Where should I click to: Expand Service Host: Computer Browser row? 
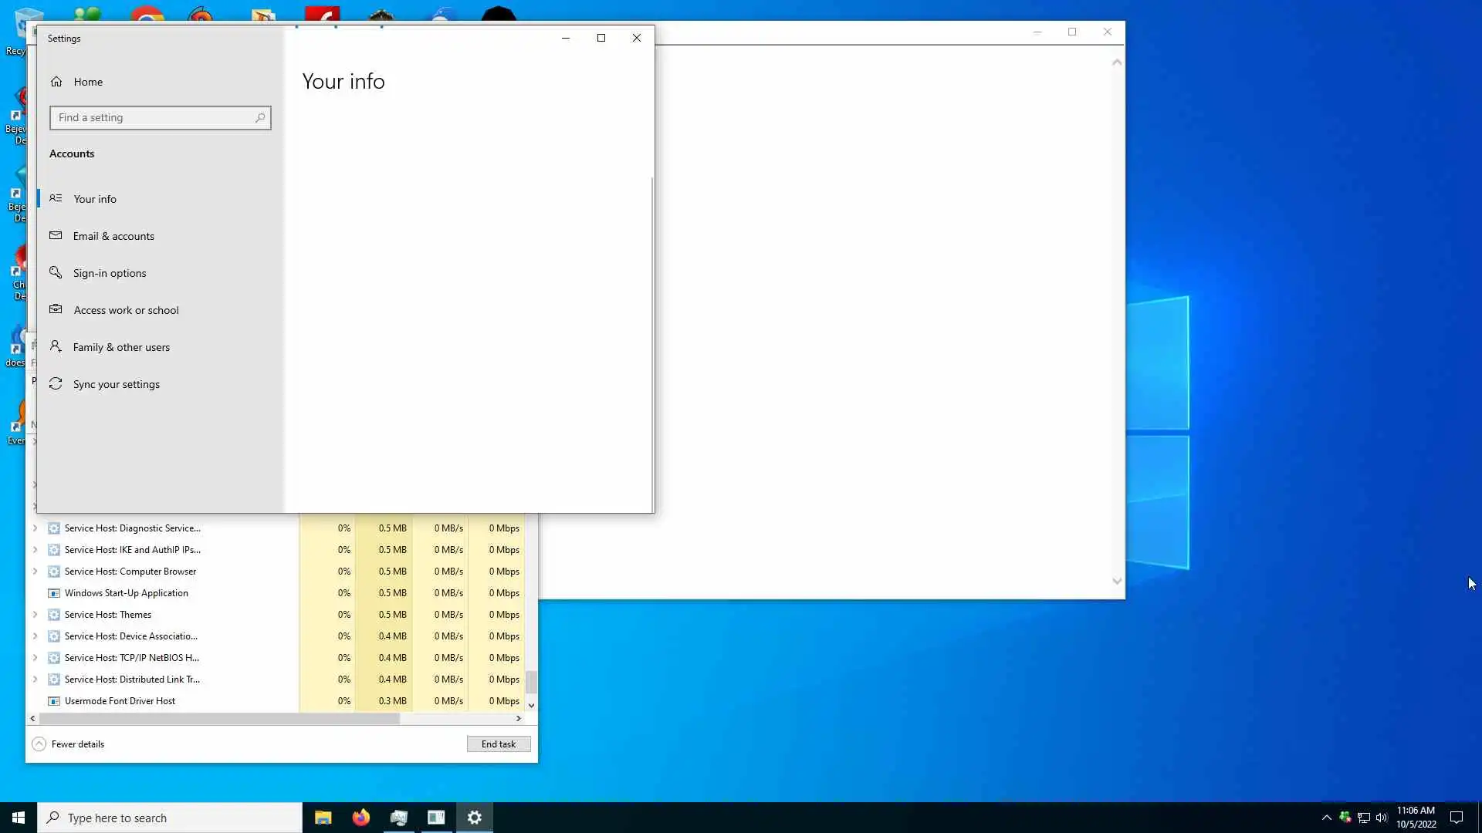pyautogui.click(x=35, y=572)
